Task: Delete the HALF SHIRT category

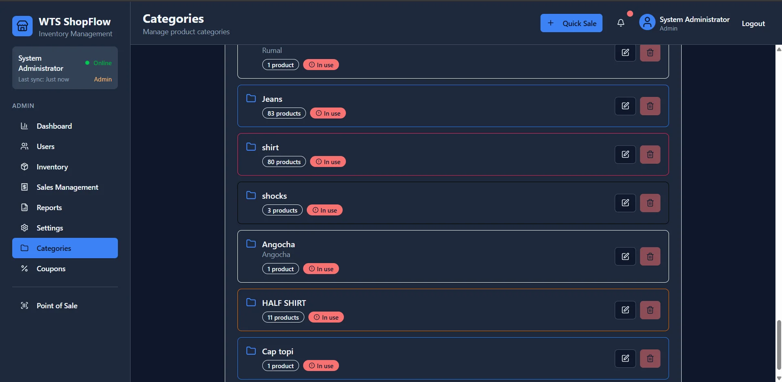Action: click(650, 310)
